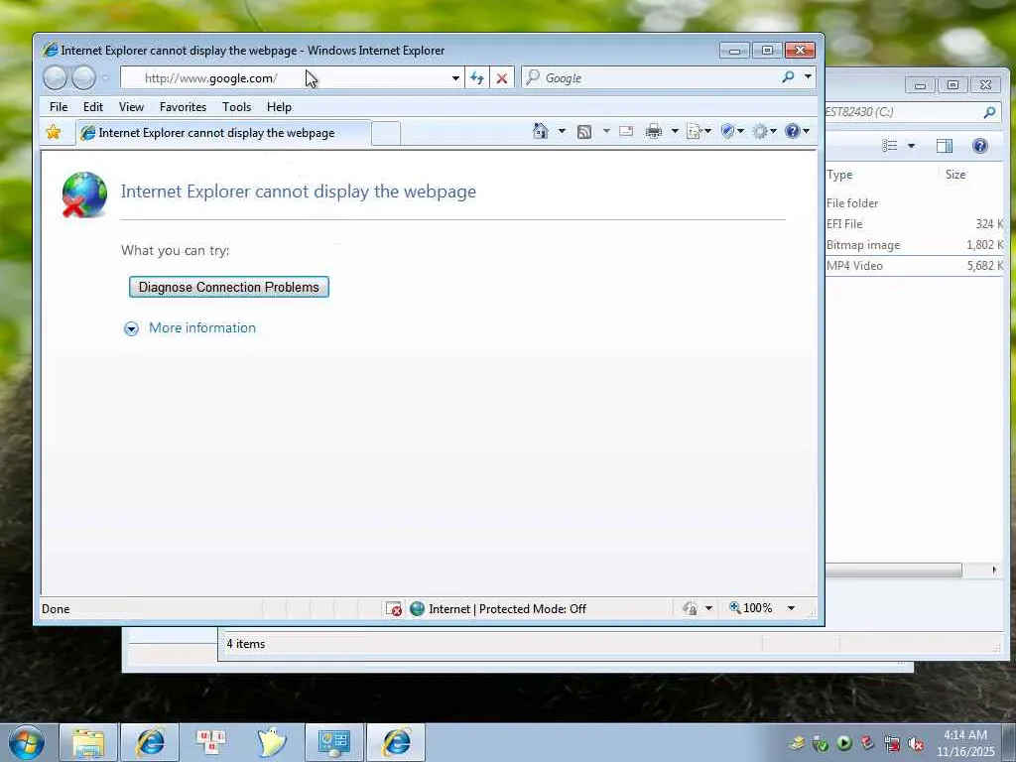Select the Read Mail envelope icon
The width and height of the screenshot is (1016, 762).
coord(626,132)
